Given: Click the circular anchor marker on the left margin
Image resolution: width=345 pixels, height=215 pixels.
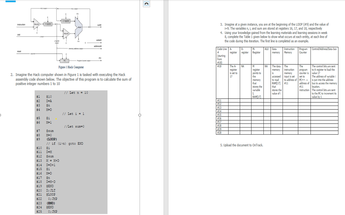Looking at the screenshot, I should [1, 115].
